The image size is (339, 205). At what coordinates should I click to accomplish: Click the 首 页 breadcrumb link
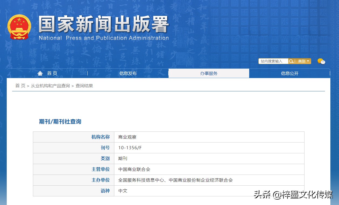coord(20,86)
